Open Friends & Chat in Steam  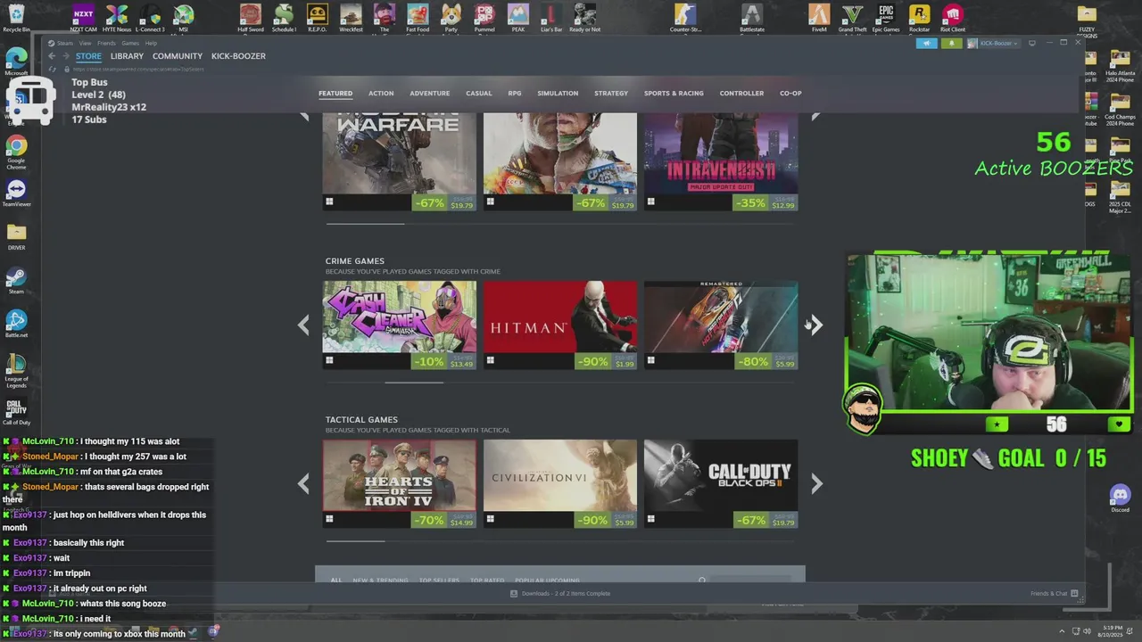[1054, 594]
